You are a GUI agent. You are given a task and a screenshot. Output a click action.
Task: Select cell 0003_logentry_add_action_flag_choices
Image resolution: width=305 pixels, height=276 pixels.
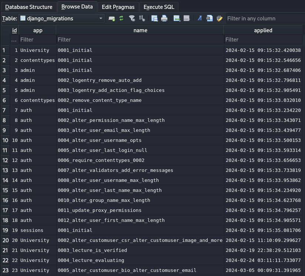pos(140,90)
